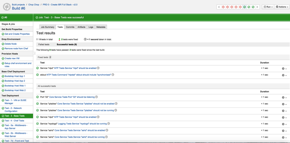Open the first failed build in history strip
290x143 pixels.
(223, 7)
